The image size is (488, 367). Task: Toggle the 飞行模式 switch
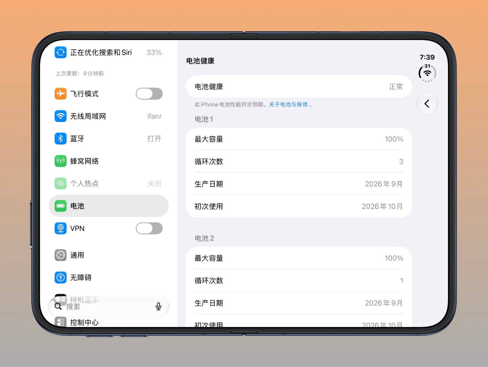pos(149,94)
